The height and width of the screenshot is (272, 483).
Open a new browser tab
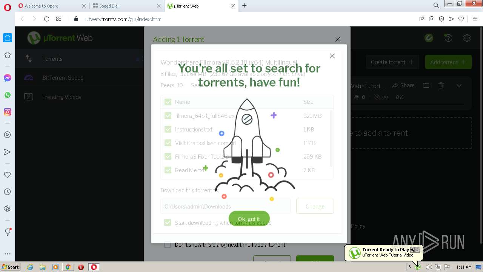click(x=245, y=5)
